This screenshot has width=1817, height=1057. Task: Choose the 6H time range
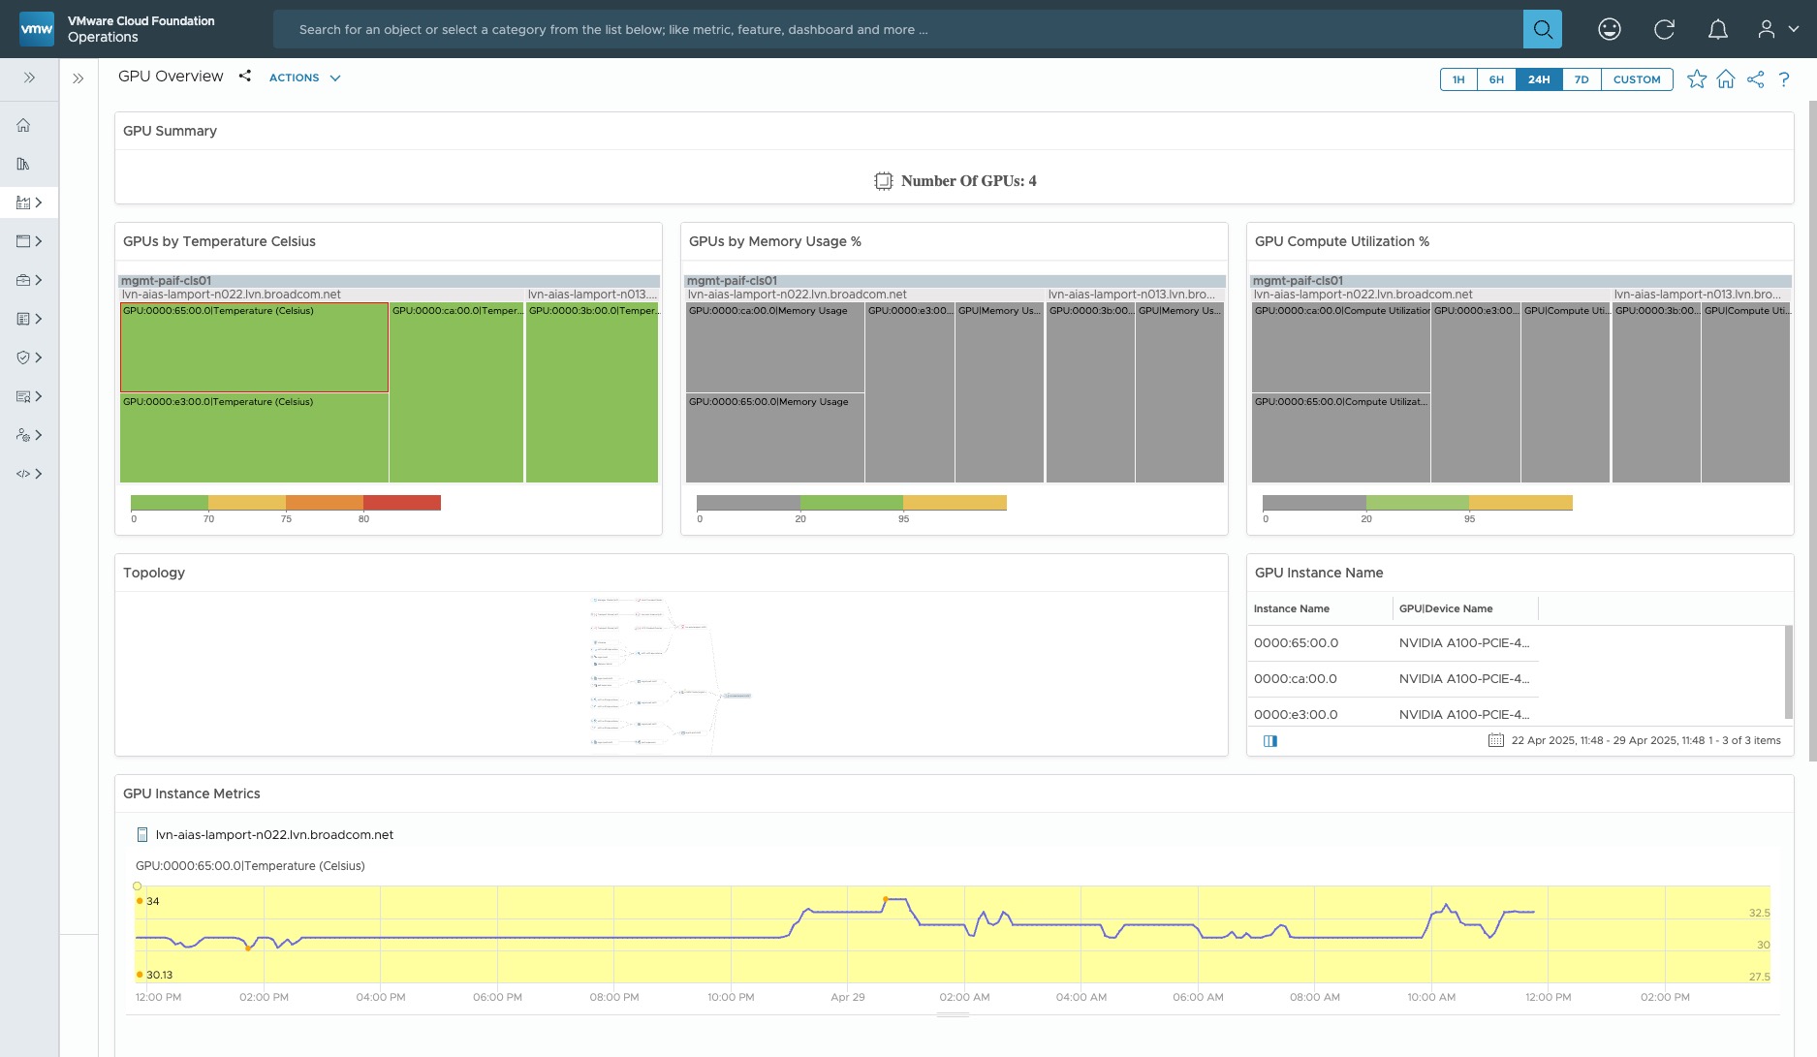[x=1496, y=79]
